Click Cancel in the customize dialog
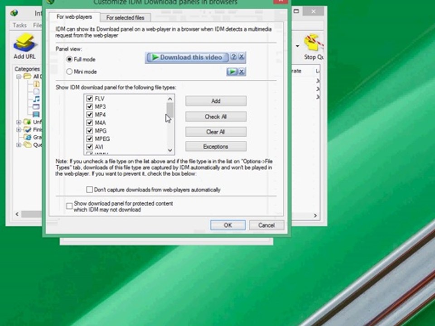 (x=266, y=225)
